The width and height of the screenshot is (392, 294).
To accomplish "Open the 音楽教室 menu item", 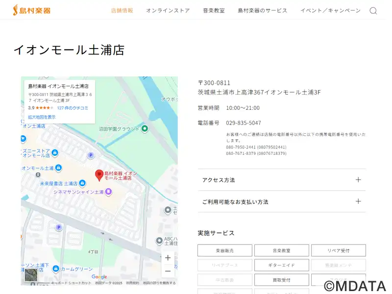I will [214, 10].
